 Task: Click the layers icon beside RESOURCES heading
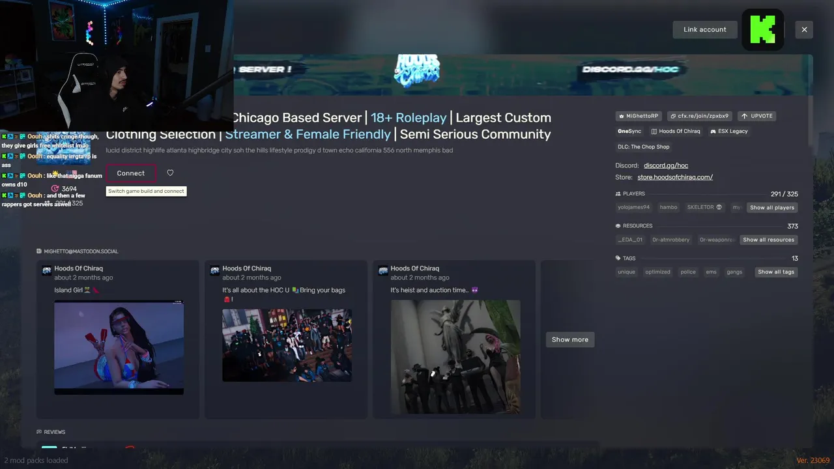[618, 226]
